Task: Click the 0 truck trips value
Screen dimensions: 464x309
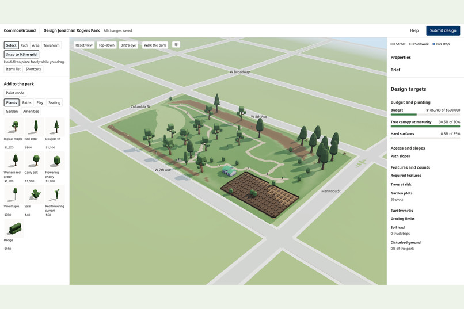Action: click(x=400, y=234)
